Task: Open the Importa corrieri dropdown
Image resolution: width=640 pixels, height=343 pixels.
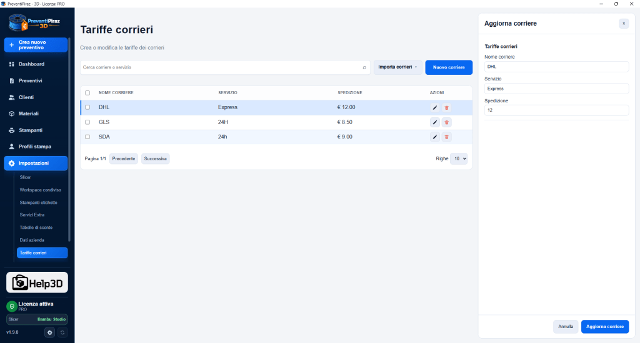Action: [x=398, y=67]
